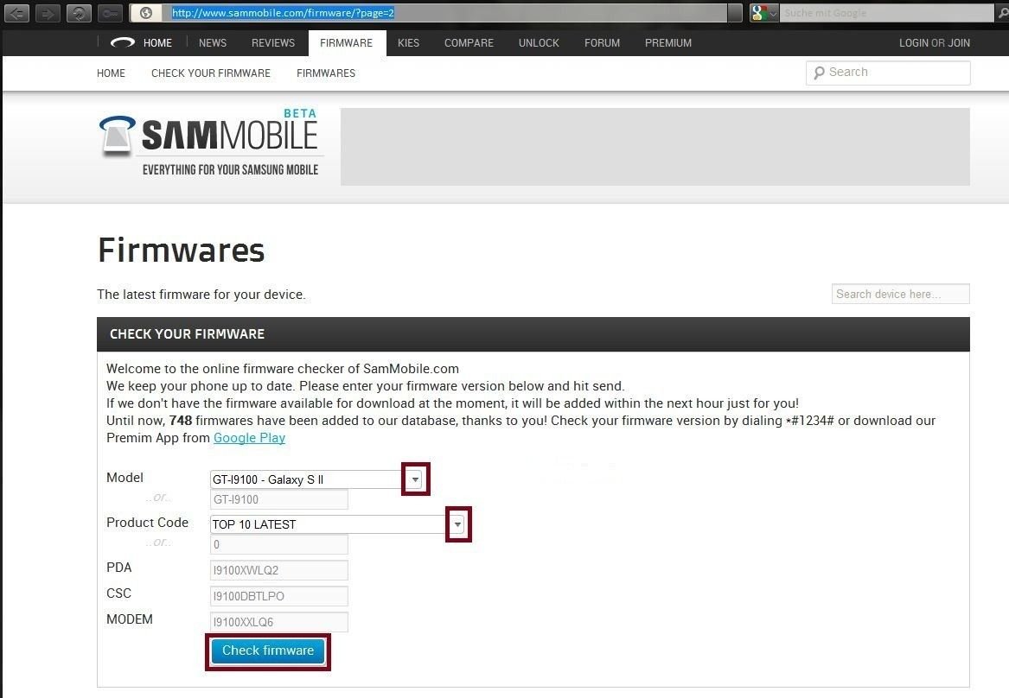Screen dimensions: 1009x698
Task: Click the 'PDA' label
Action: point(119,568)
